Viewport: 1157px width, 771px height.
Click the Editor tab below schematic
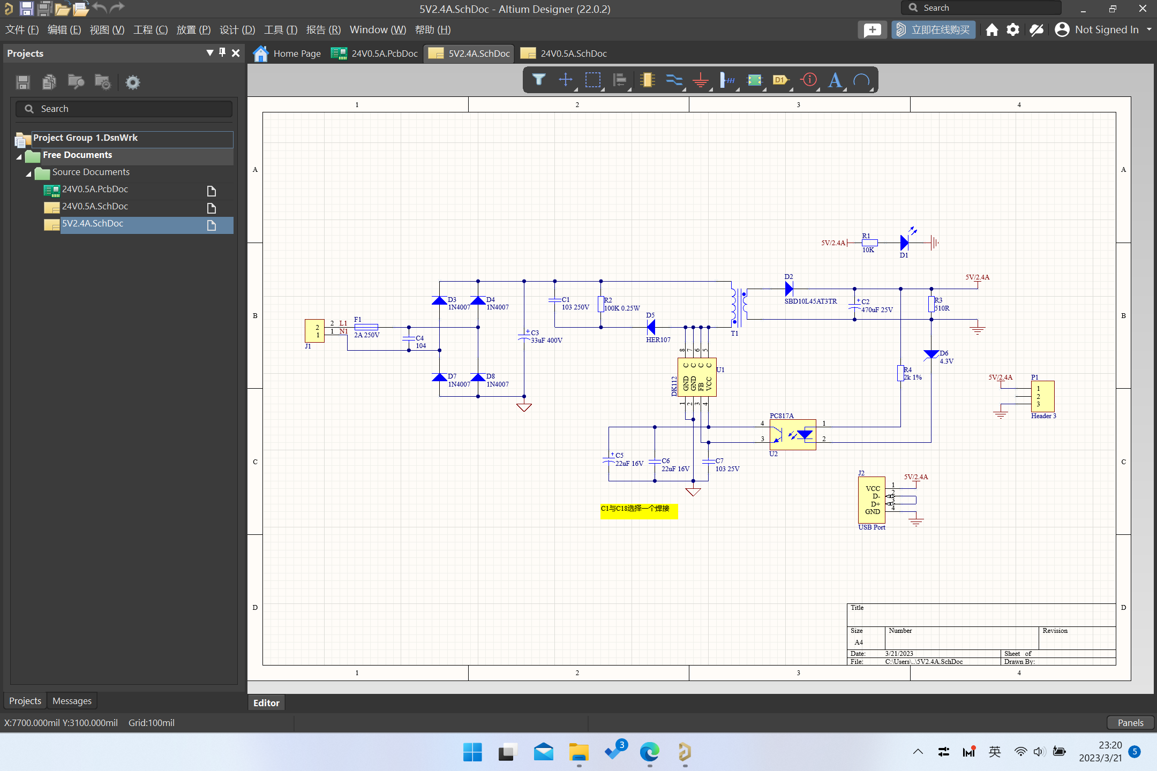[x=266, y=703]
